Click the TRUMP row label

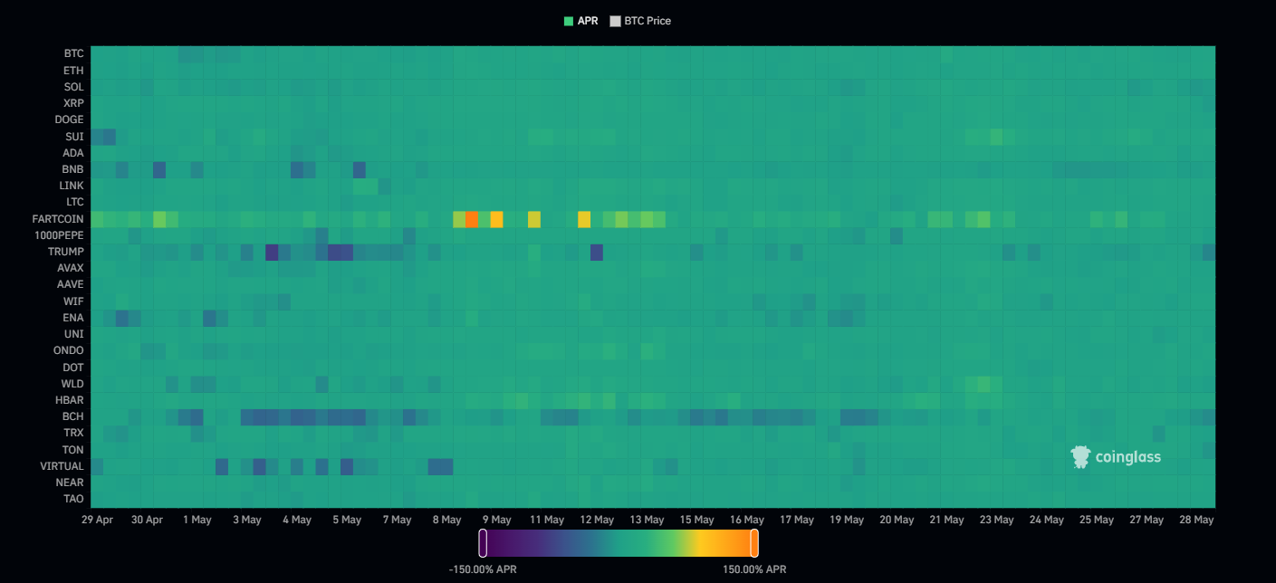[66, 252]
